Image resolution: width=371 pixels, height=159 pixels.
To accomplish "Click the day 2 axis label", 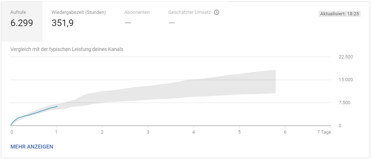I will (102, 132).
